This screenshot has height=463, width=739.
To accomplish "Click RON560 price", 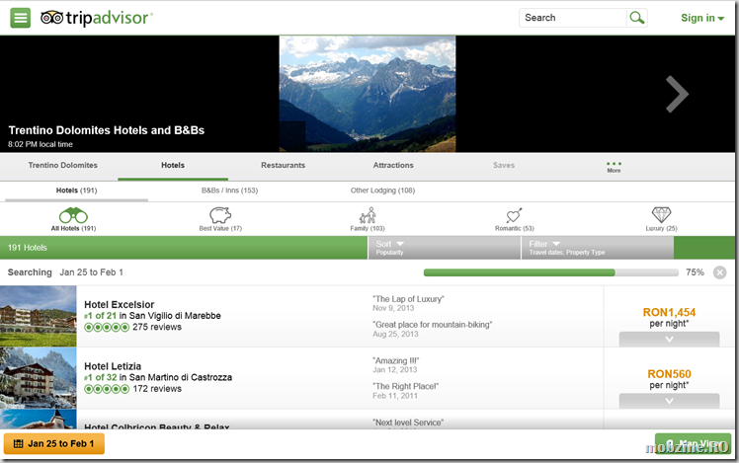I will 669,374.
